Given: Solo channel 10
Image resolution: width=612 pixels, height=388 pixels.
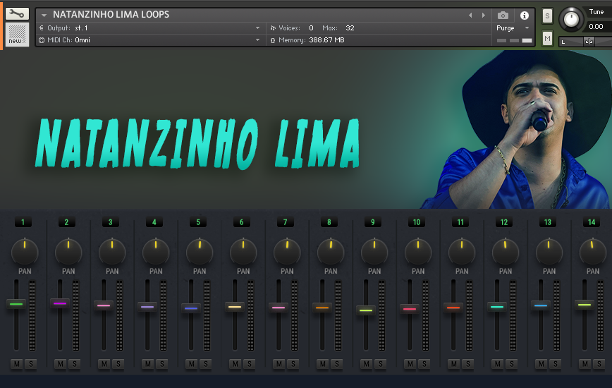Looking at the screenshot, I should tap(424, 364).
